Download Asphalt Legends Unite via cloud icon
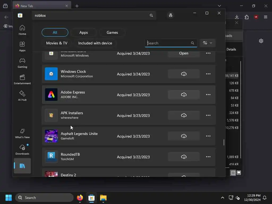Viewport: 272px width, 204px height. click(x=184, y=136)
